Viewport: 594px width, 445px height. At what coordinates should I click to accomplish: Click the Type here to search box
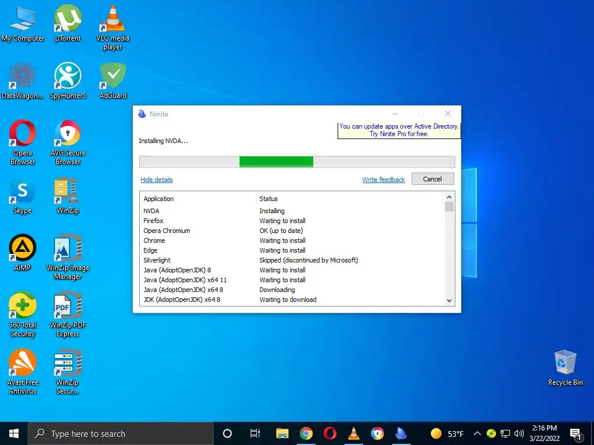point(121,433)
